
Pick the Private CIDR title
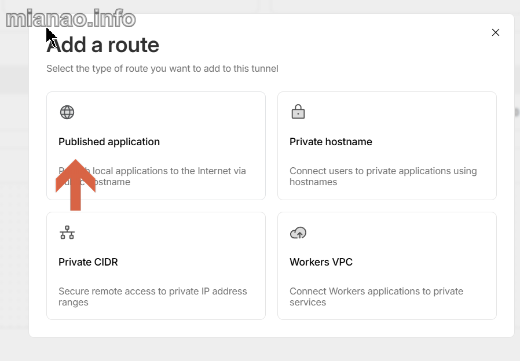[x=88, y=262]
